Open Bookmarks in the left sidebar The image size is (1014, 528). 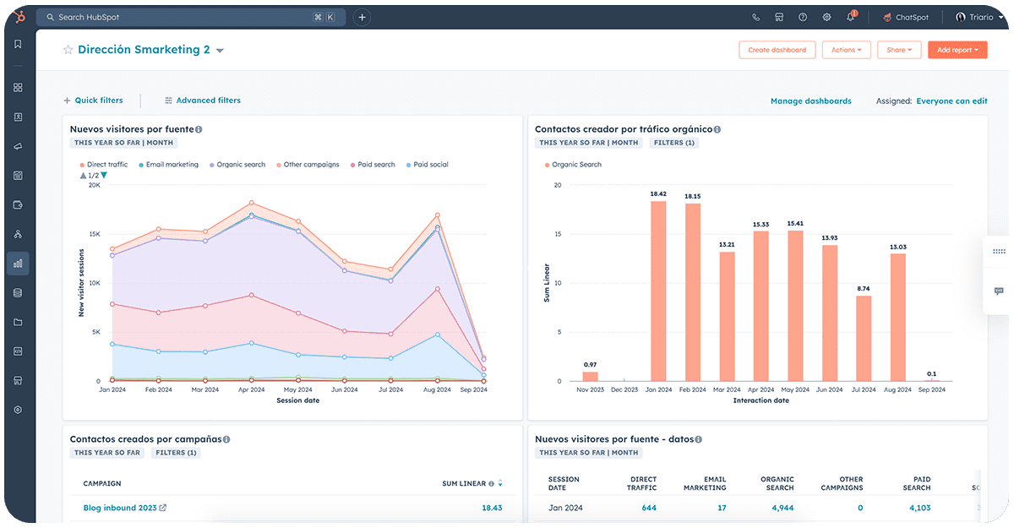pyautogui.click(x=18, y=44)
